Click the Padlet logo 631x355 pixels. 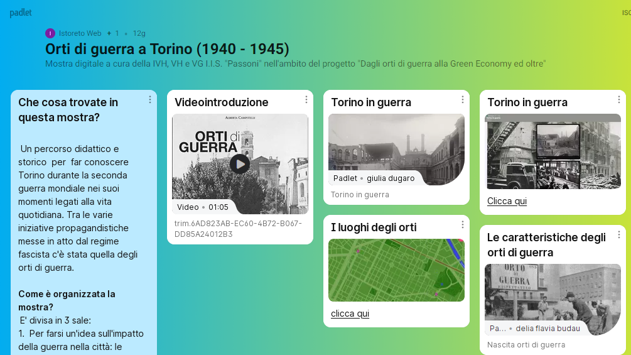[20, 13]
